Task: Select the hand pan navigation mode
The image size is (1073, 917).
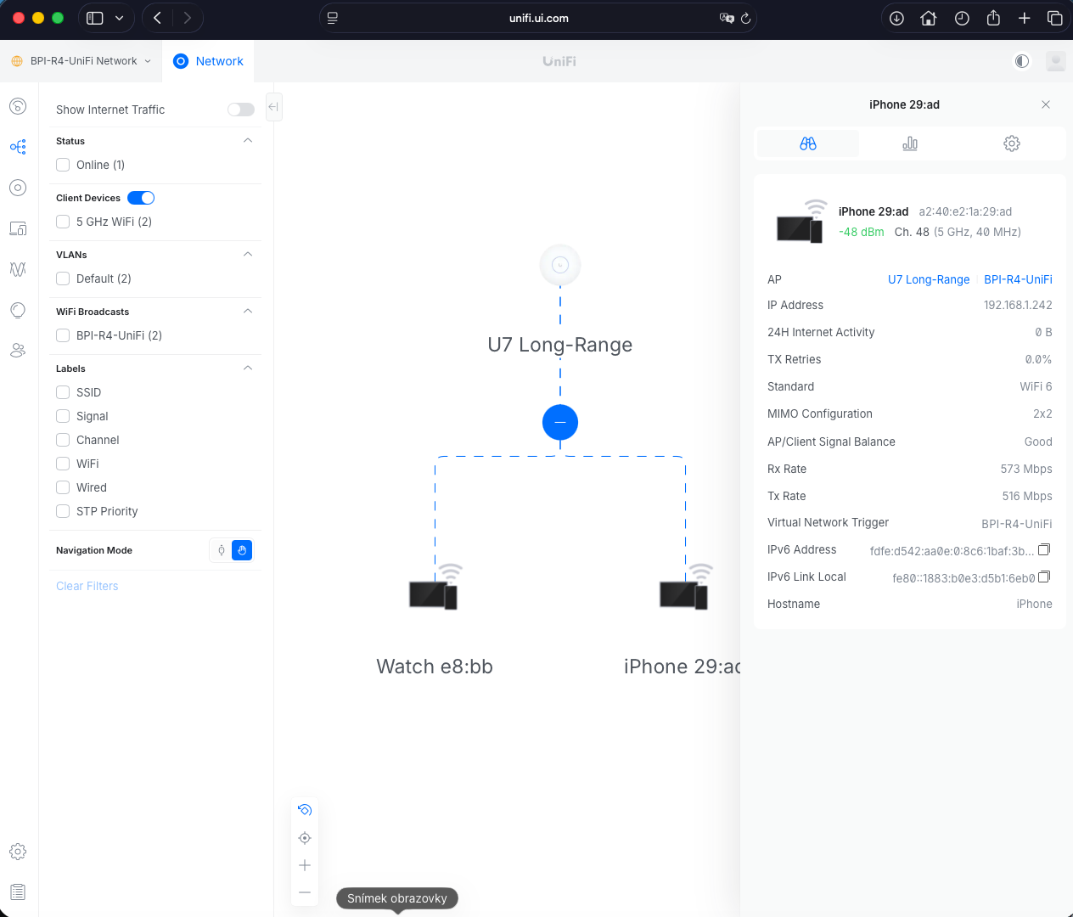Action: click(242, 550)
